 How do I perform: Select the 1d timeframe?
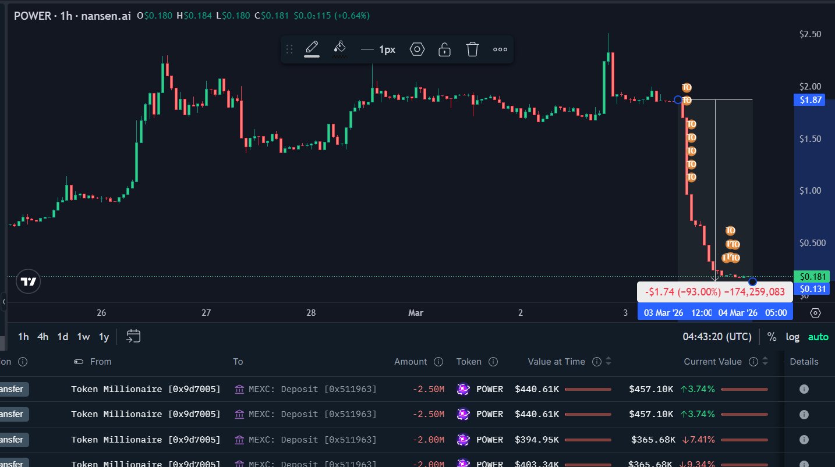click(62, 337)
